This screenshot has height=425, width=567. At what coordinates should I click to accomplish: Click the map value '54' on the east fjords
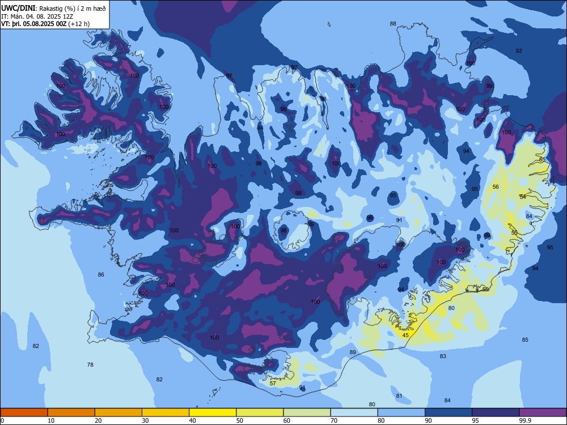coord(523,197)
